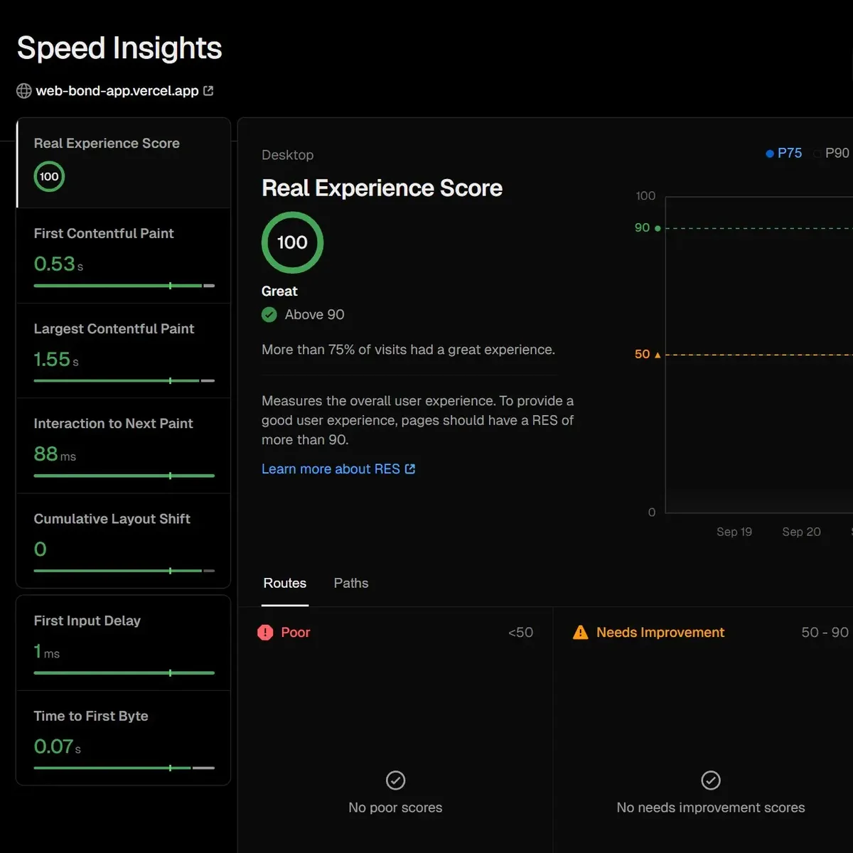
Task: Toggle the P75 percentile legend option
Action: pos(783,153)
